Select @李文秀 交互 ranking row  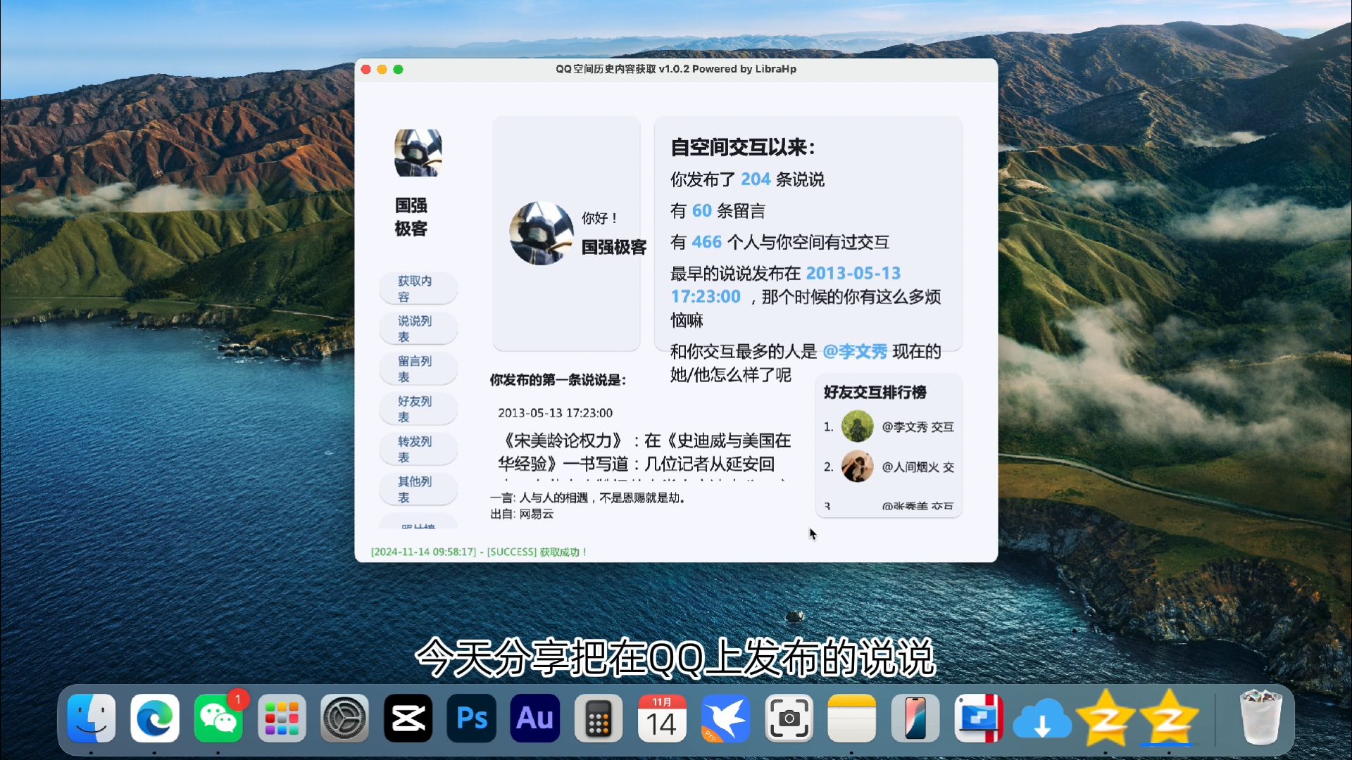click(x=889, y=426)
